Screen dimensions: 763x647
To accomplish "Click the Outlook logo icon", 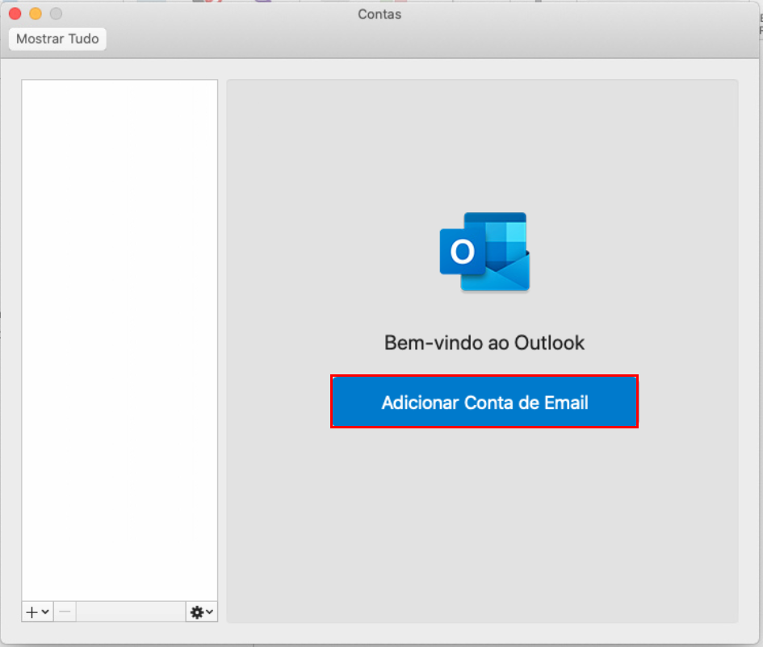I will click(484, 252).
